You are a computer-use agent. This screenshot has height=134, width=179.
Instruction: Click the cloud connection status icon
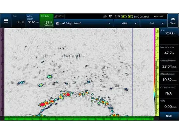tap(105, 16)
